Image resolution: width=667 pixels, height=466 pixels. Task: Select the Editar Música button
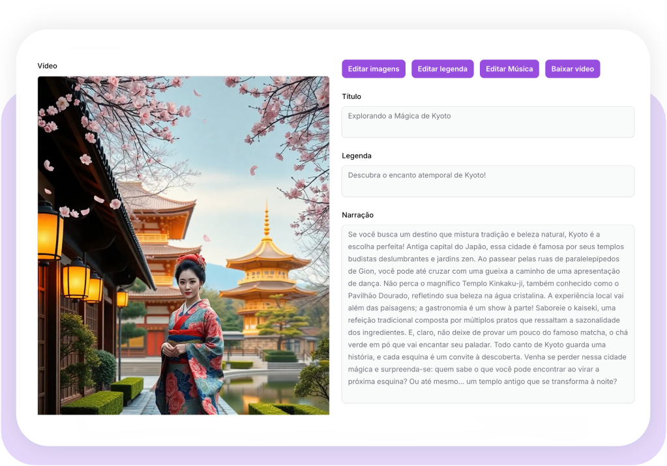click(509, 69)
